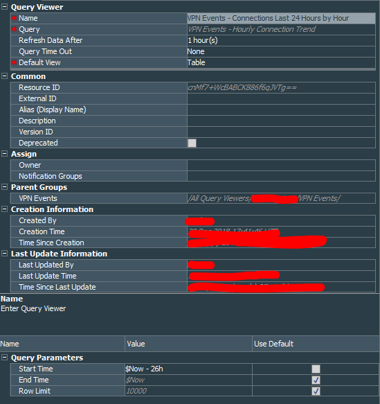Toggle the Deprecated checkbox
This screenshot has width=380, height=404.
[x=192, y=143]
